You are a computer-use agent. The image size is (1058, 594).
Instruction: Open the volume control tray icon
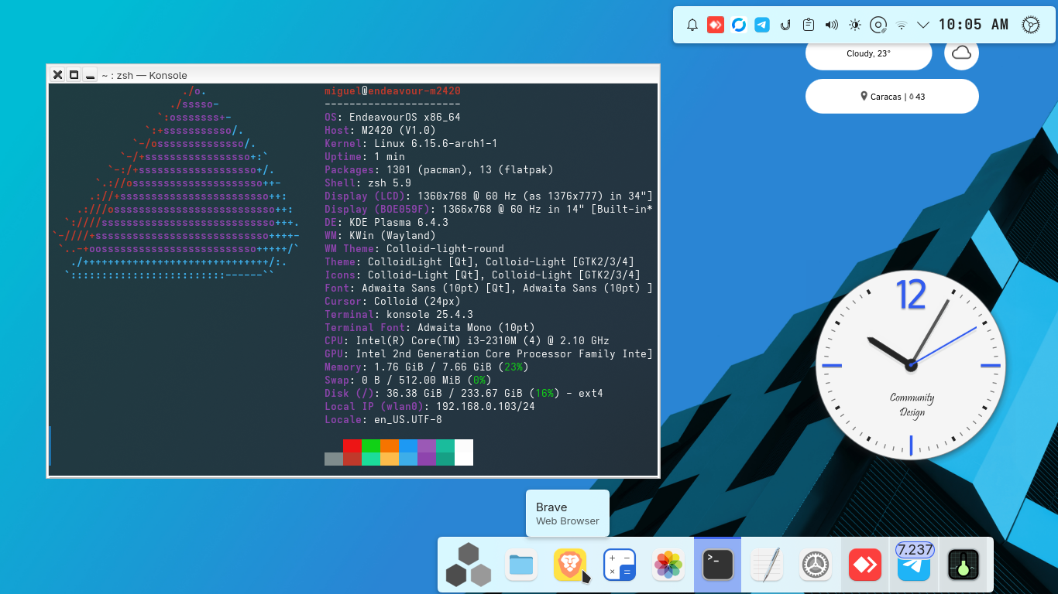(x=832, y=25)
